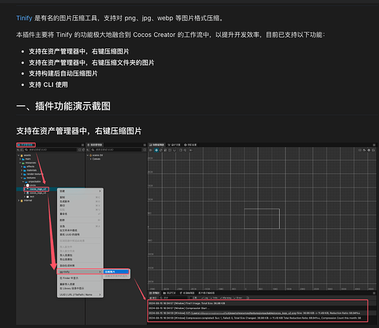Open the Tinify link
The width and height of the screenshot is (379, 328).
click(x=24, y=18)
